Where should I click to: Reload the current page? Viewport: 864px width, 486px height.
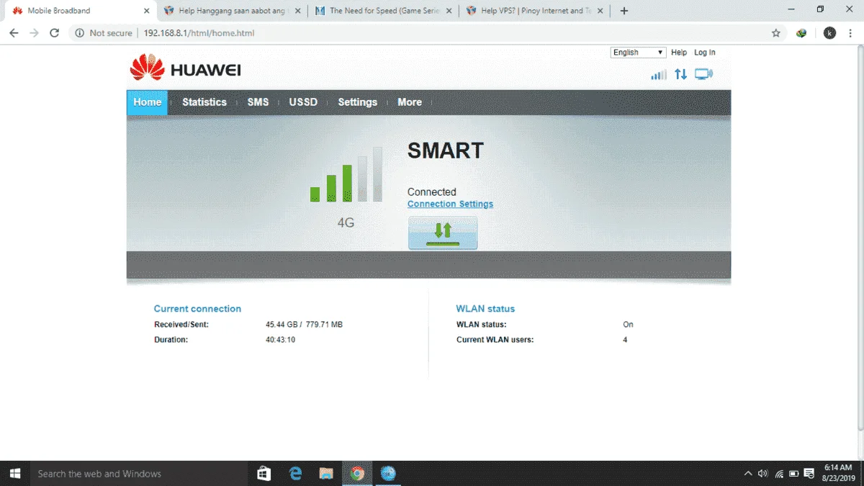coord(54,33)
